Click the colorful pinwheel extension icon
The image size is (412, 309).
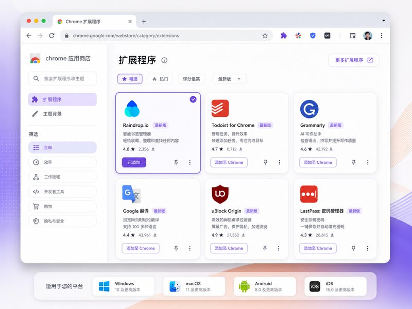[x=298, y=36]
